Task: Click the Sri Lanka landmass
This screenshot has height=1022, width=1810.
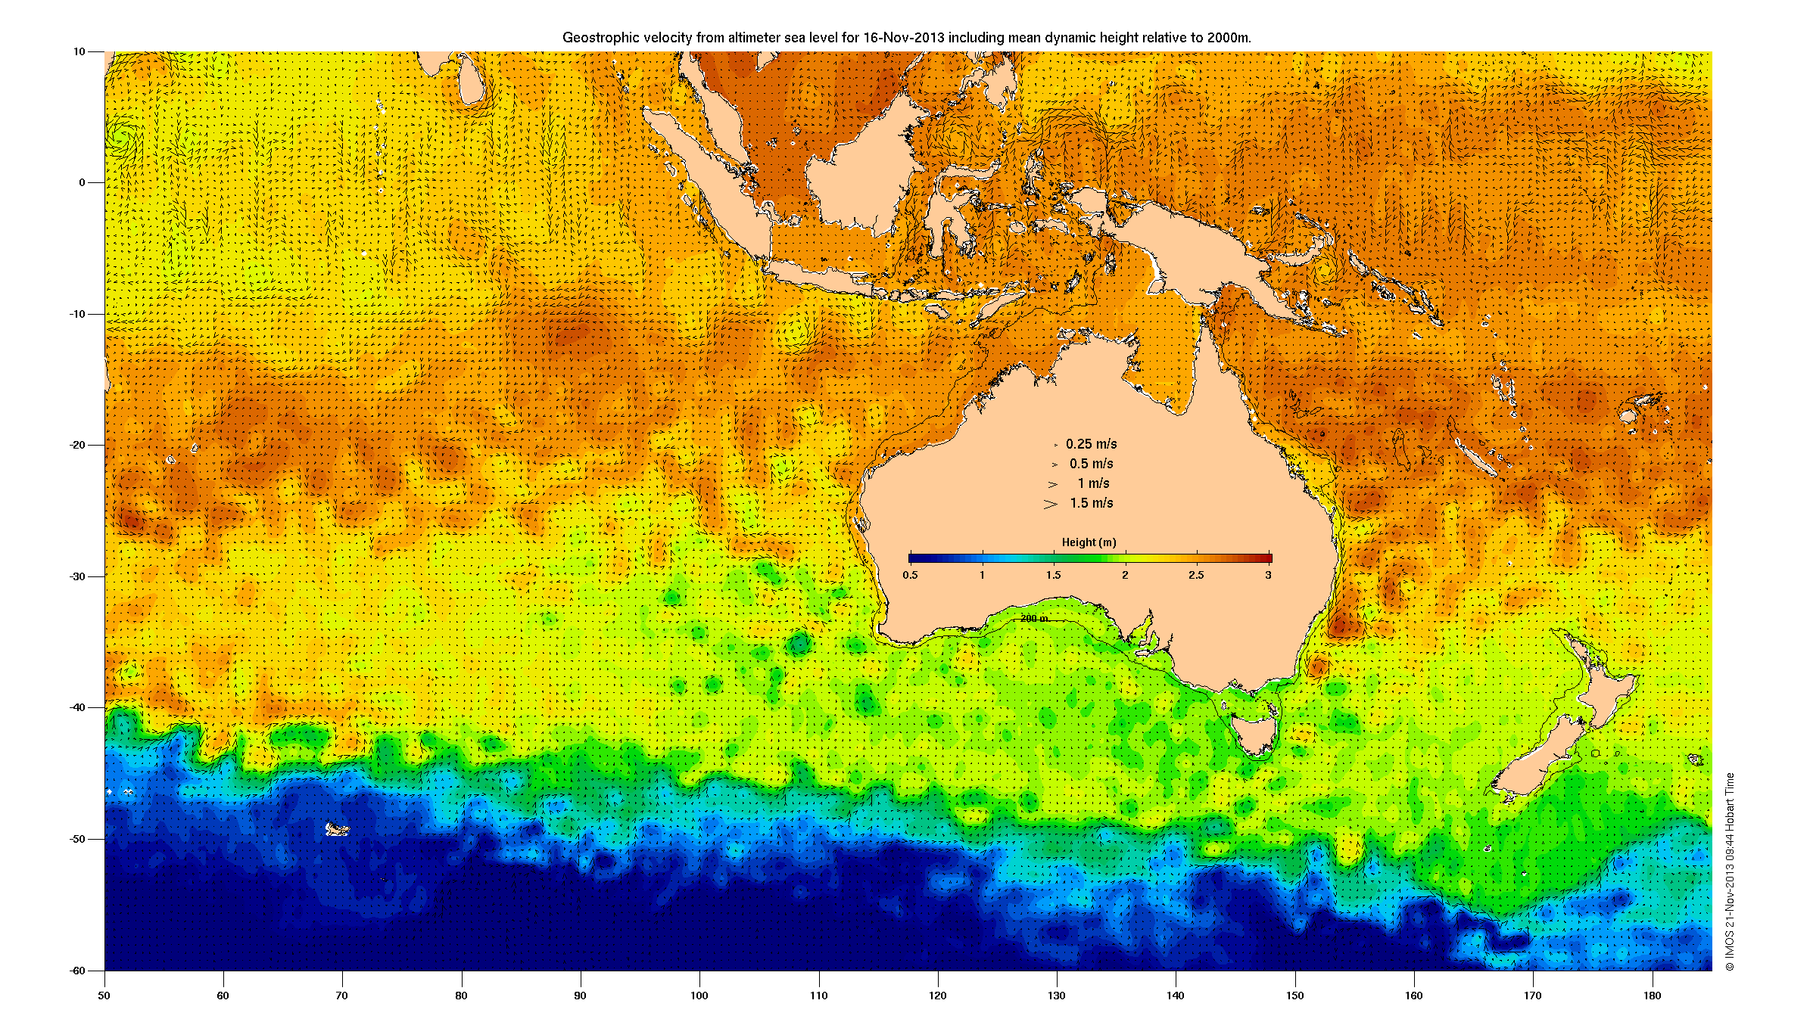Action: point(472,79)
